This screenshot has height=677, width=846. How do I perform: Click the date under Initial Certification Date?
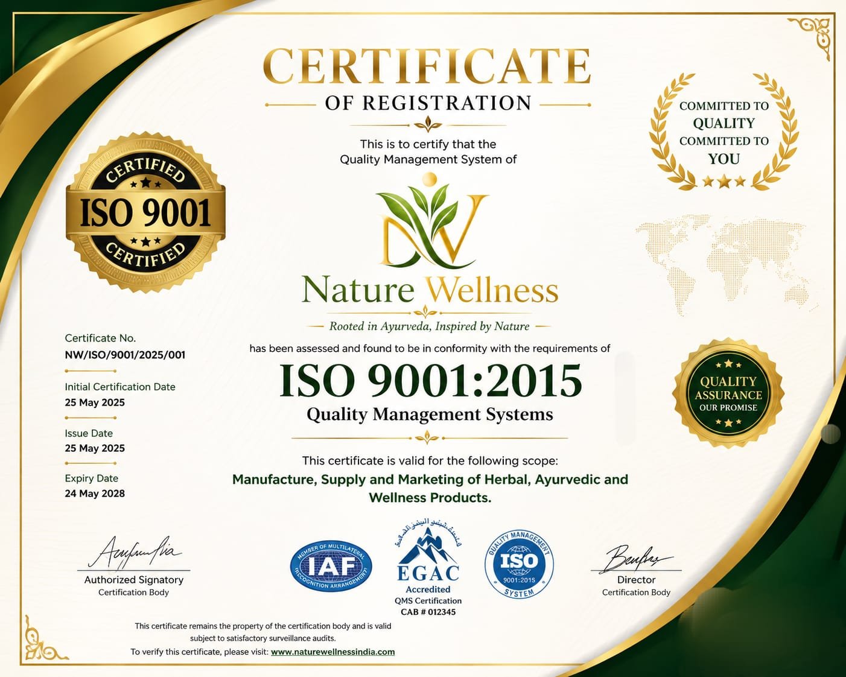pos(95,402)
